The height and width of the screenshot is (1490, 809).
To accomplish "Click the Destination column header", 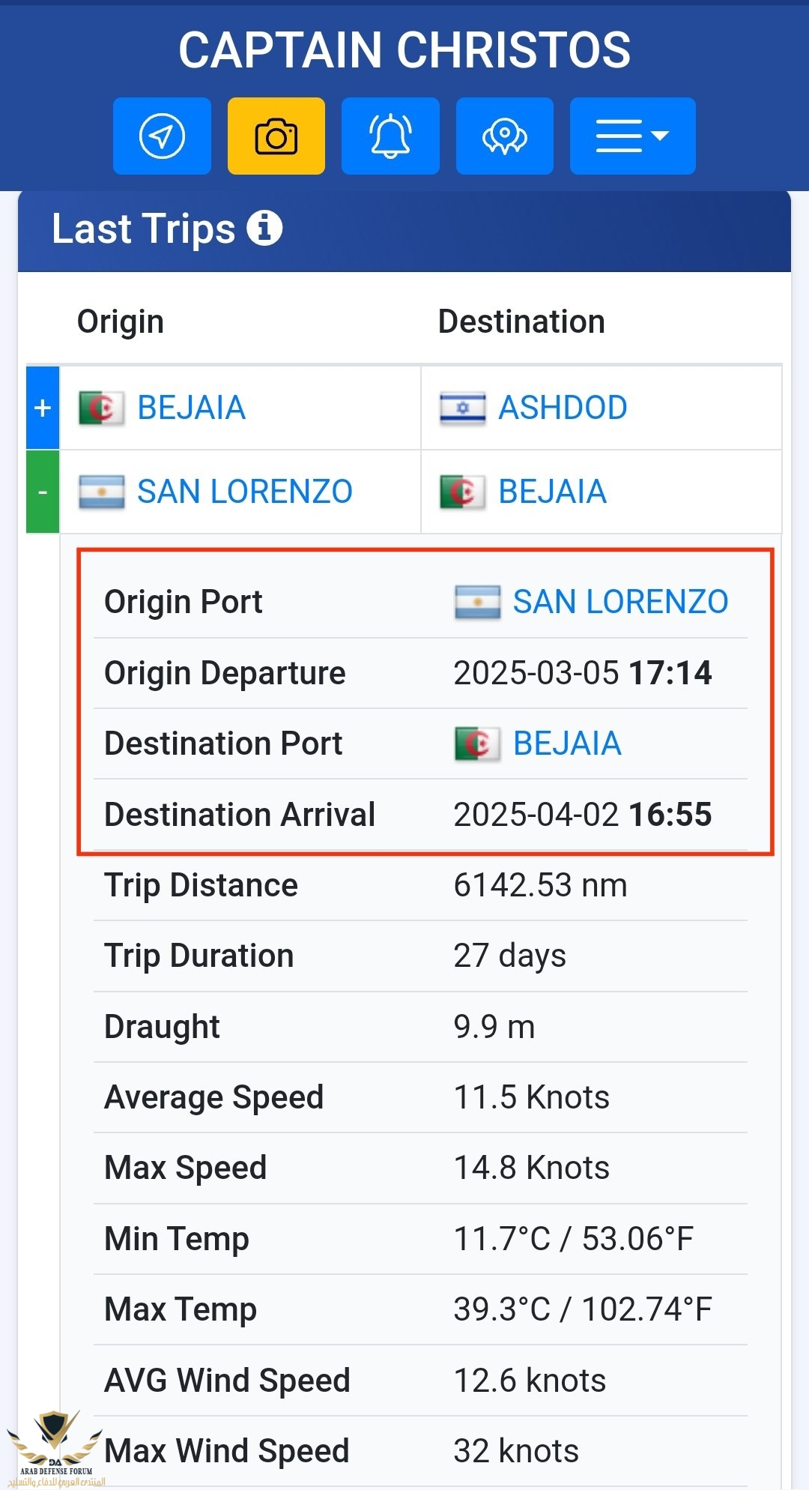I will coord(521,322).
